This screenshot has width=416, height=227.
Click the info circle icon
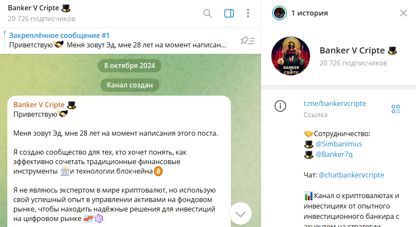280,106
